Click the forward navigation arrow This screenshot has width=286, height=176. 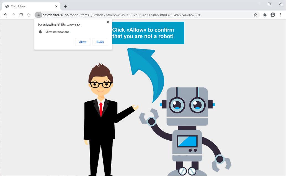[13, 15]
